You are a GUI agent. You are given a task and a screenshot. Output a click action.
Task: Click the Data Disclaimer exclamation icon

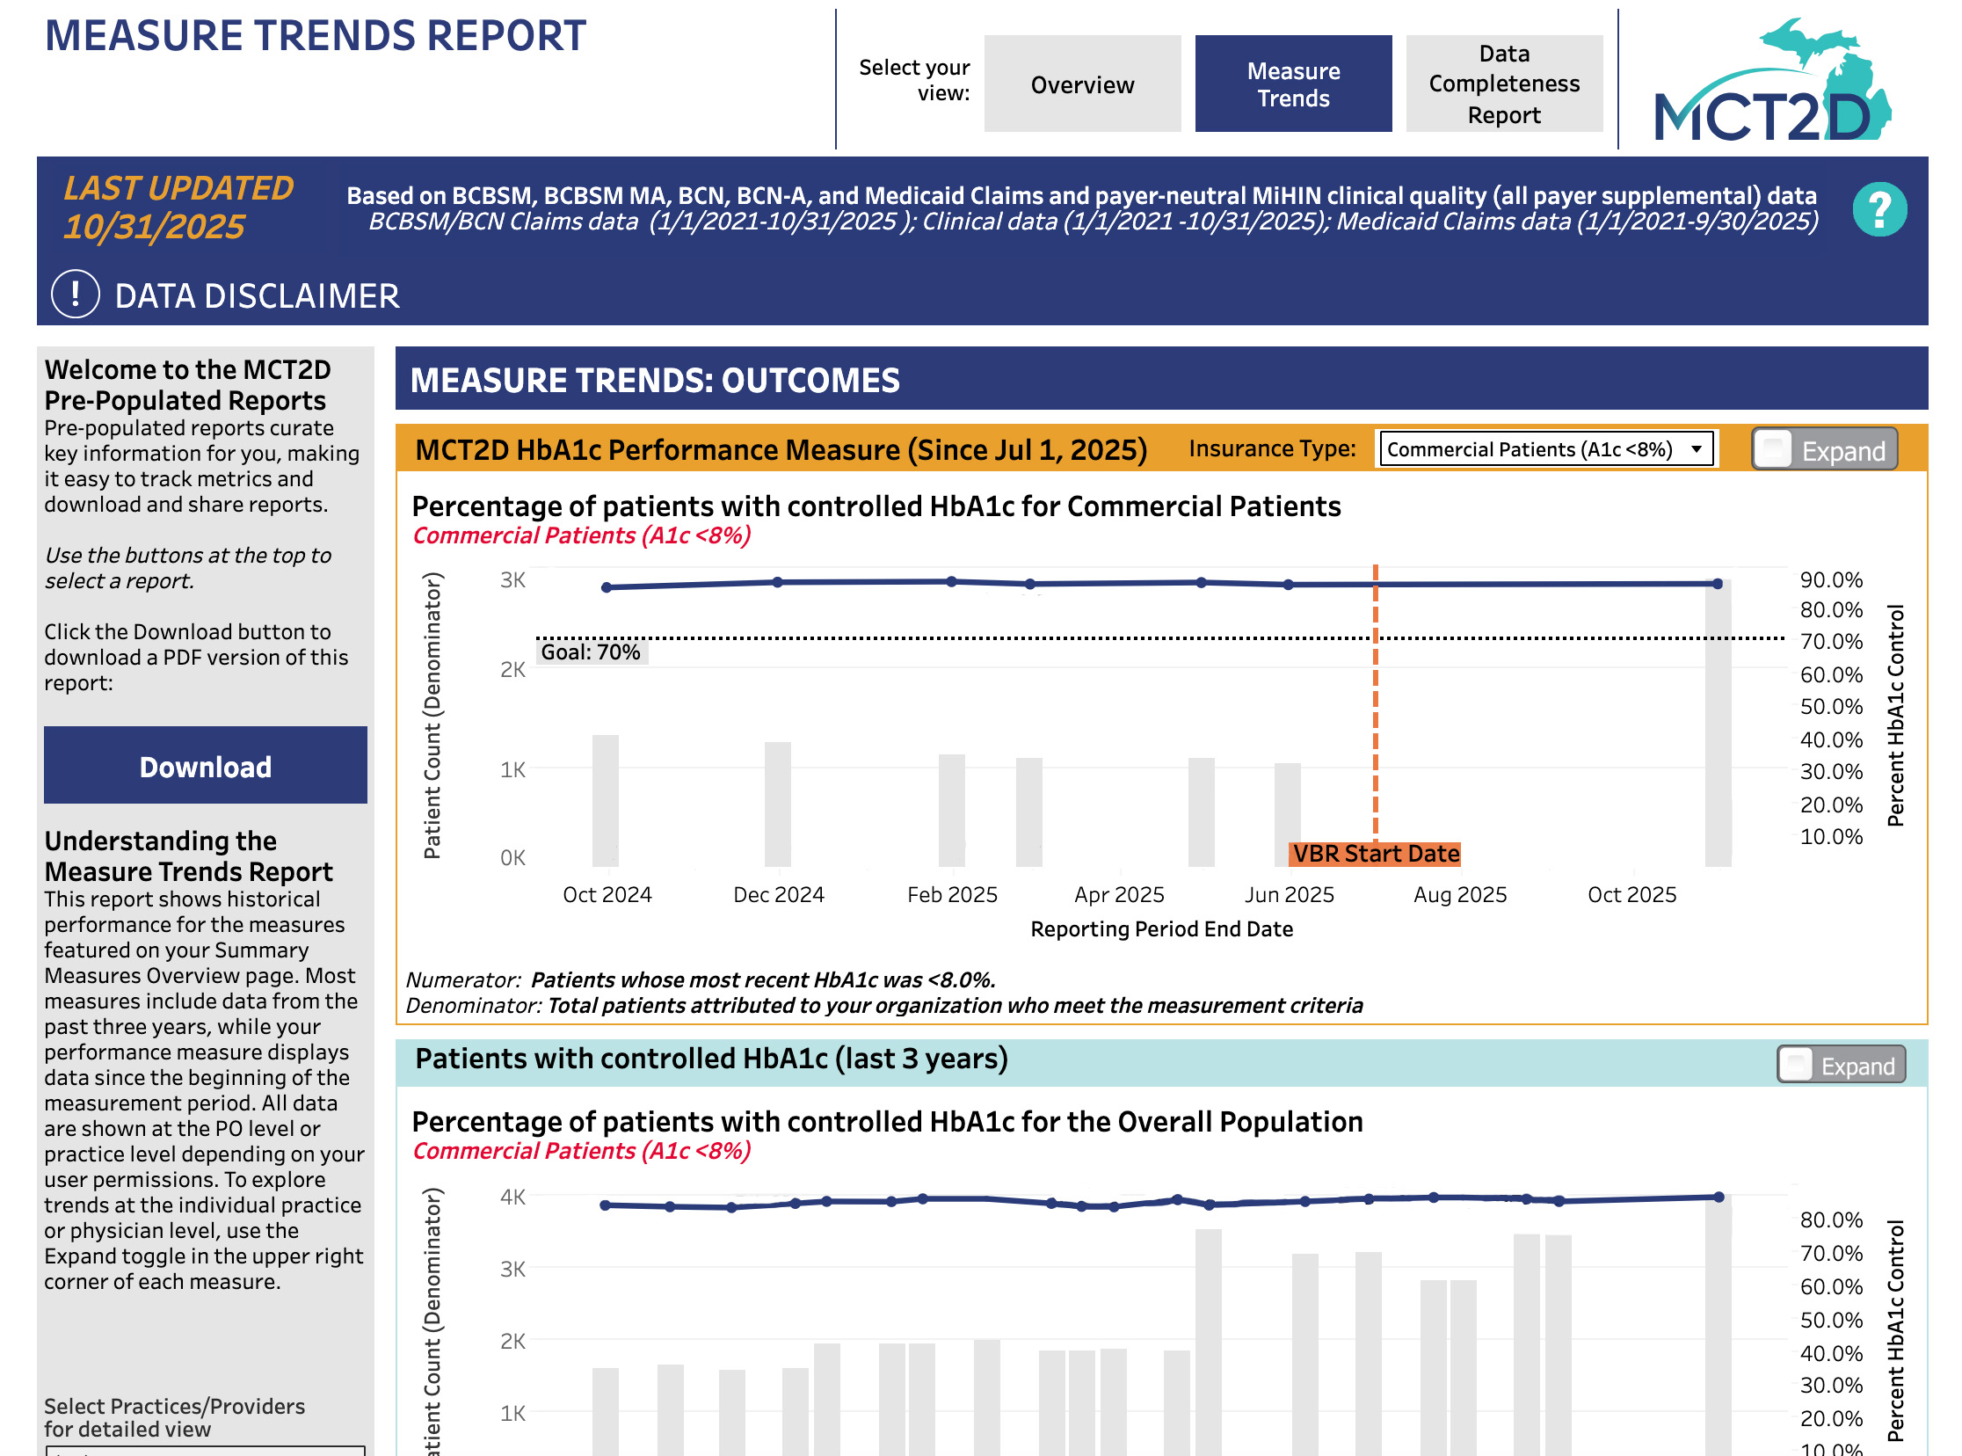[x=74, y=294]
